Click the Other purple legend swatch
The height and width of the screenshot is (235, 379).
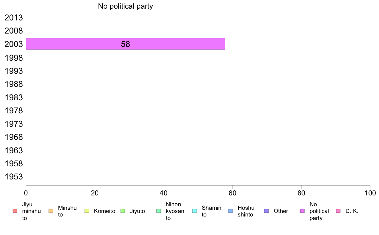coord(266,211)
